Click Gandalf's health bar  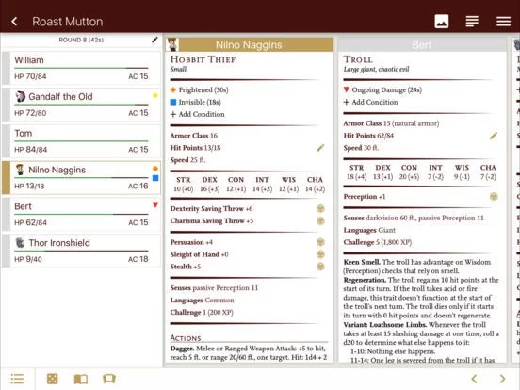(x=81, y=105)
